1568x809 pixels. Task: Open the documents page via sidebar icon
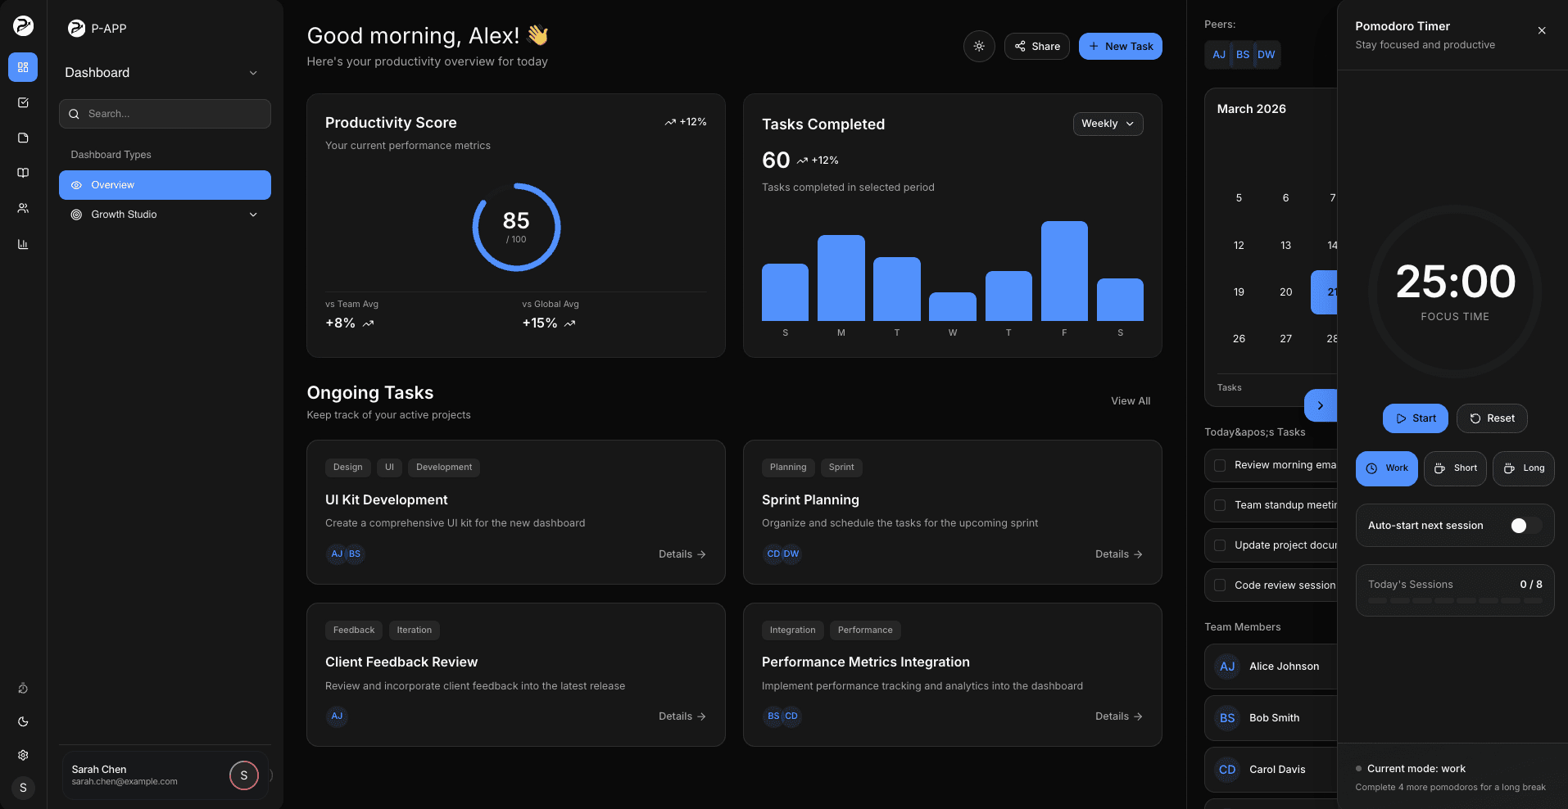(x=23, y=137)
